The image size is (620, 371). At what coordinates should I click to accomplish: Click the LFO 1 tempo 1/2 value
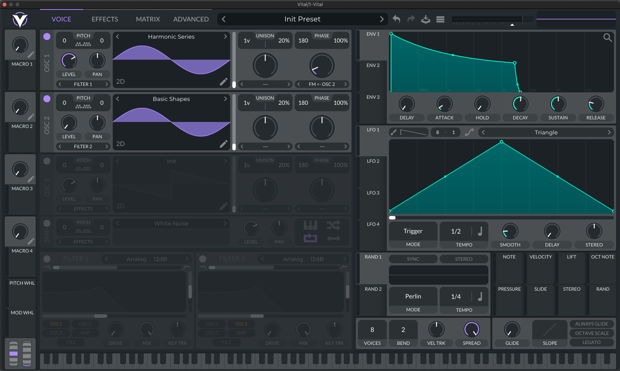coord(456,231)
